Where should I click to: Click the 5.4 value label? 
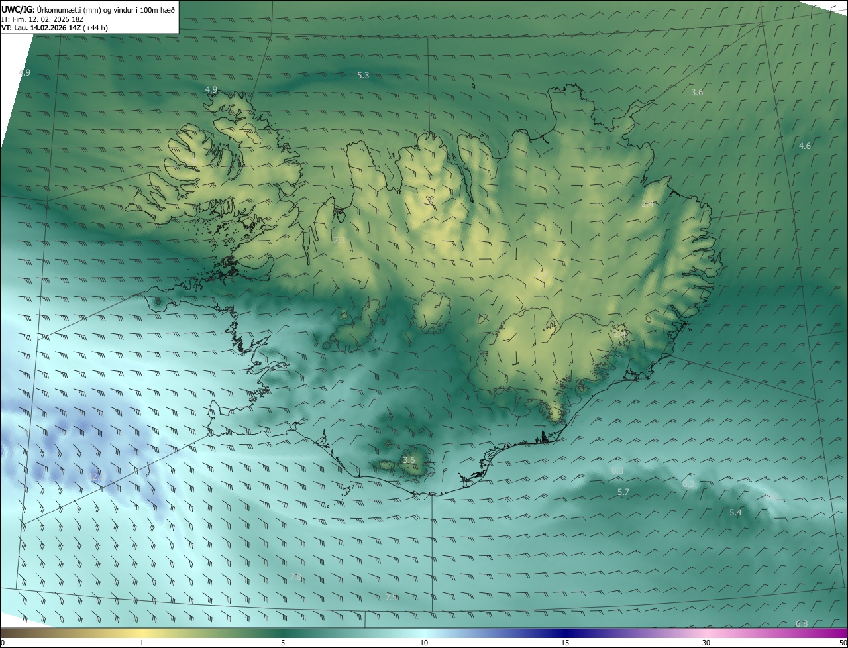(735, 512)
